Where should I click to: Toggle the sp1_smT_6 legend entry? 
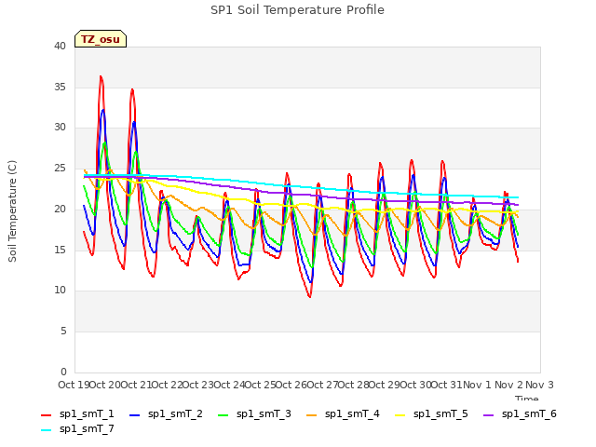click(x=520, y=413)
